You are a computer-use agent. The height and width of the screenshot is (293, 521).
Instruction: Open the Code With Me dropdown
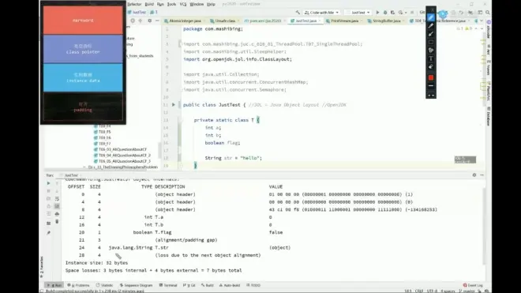[x=321, y=13]
